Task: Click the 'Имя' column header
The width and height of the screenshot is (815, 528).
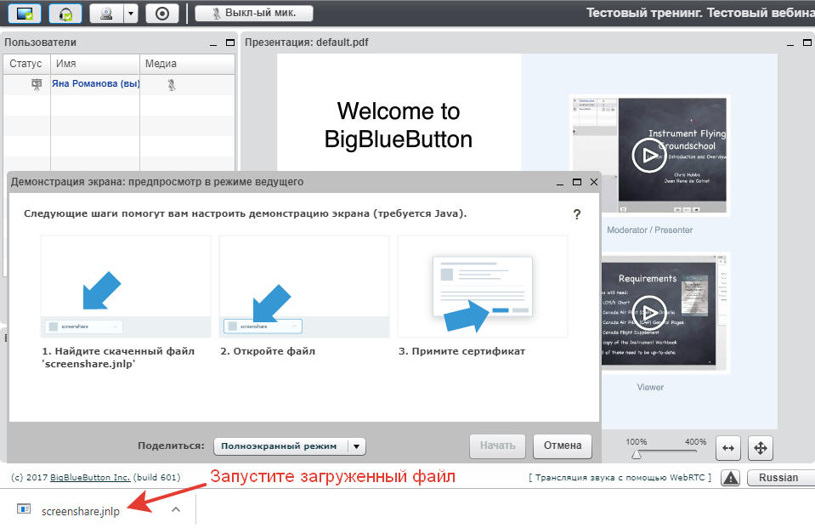Action: click(x=95, y=64)
